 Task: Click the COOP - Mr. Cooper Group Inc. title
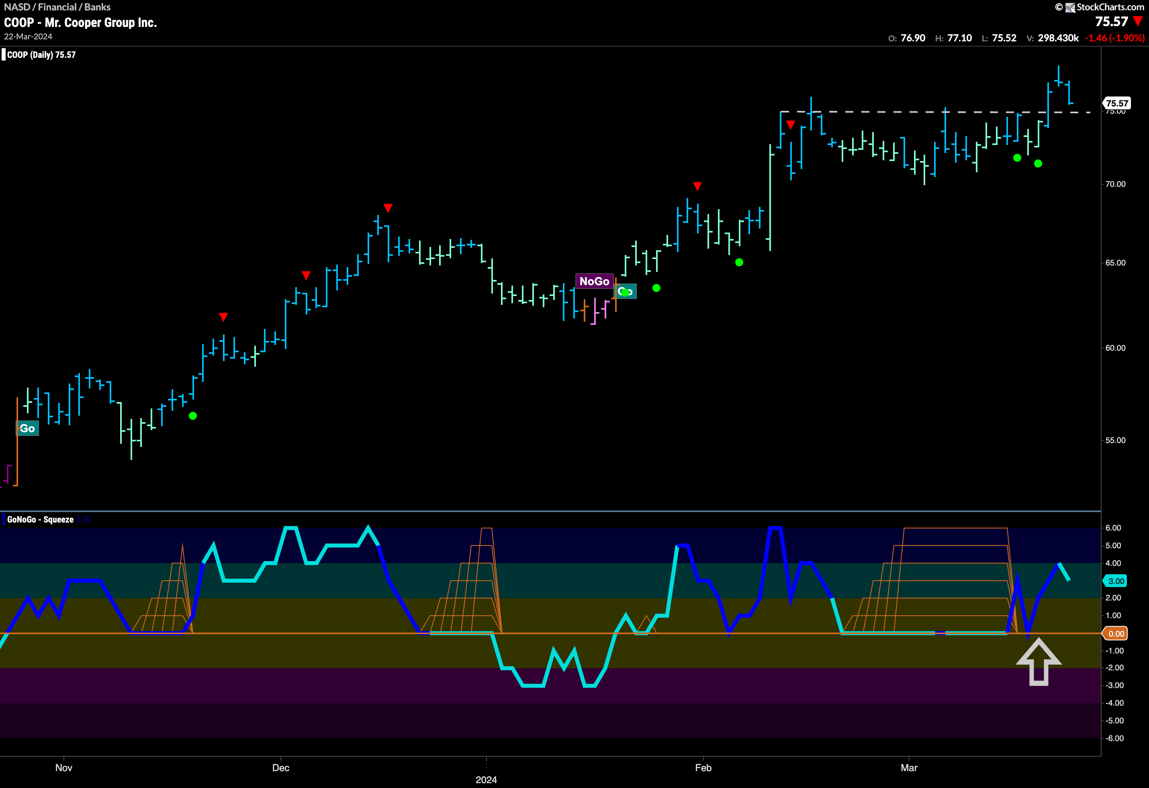point(81,22)
